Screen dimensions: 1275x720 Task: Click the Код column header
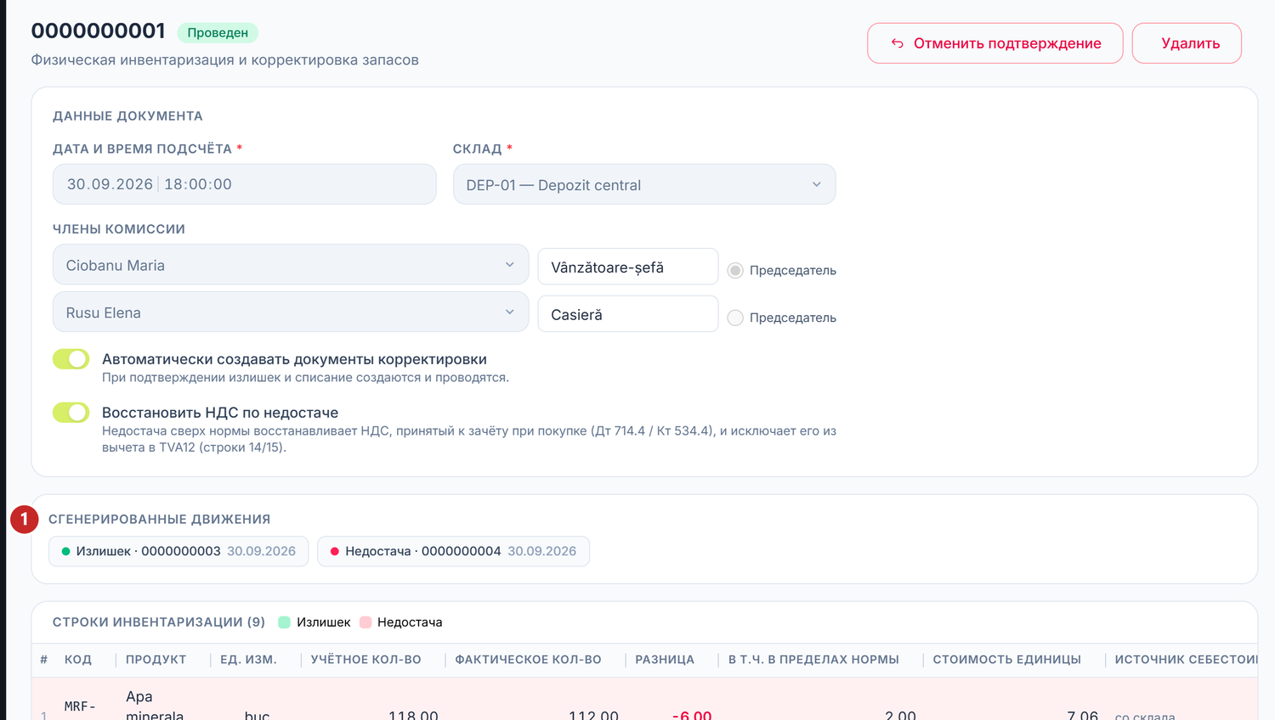tap(78, 660)
